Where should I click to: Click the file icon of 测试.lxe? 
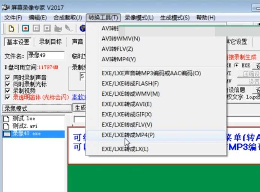click(x=6, y=119)
